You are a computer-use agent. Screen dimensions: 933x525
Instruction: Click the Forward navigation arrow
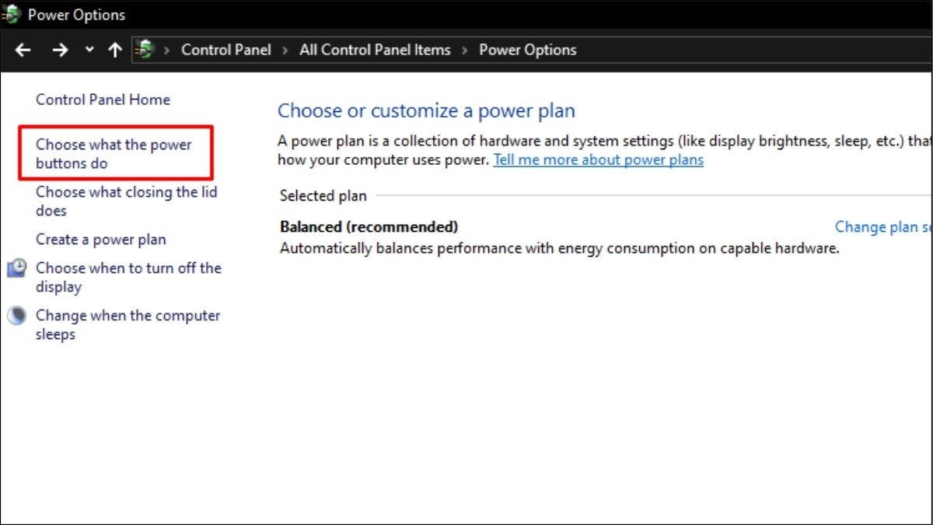[60, 49]
